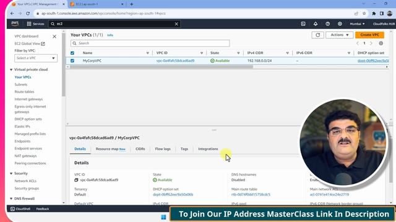Open the Select a VPC filter dropdown
Image resolution: width=396 pixels, height=222 pixels.
pyautogui.click(x=36, y=58)
